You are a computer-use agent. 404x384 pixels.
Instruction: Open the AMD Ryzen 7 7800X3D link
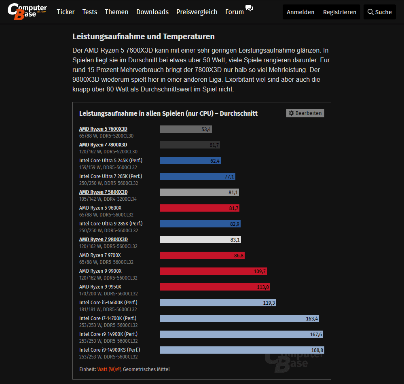pos(103,145)
